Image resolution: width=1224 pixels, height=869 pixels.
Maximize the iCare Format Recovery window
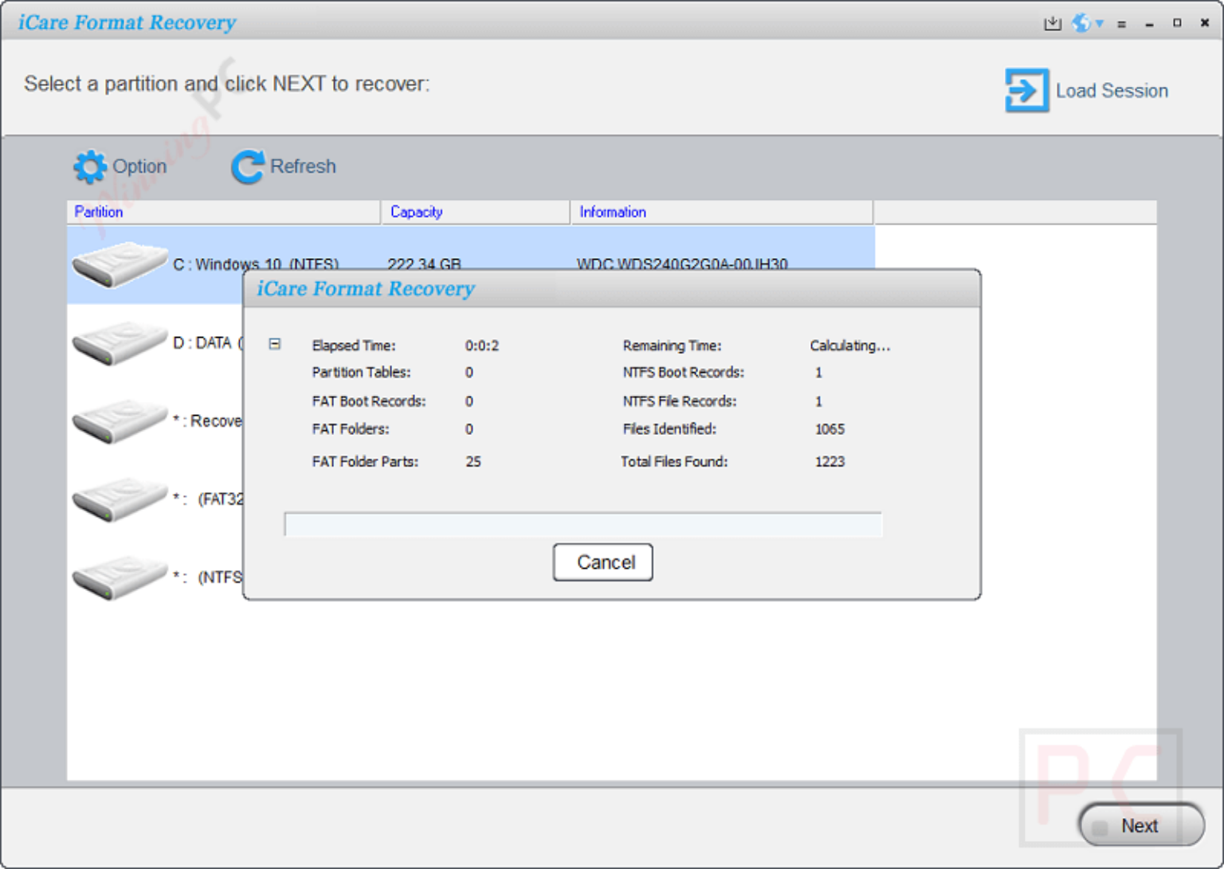(1177, 23)
